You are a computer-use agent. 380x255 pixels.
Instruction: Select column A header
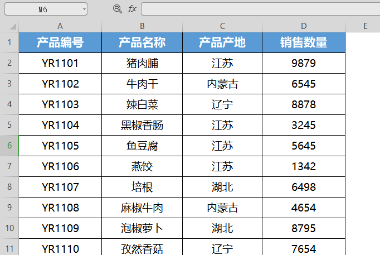pos(60,26)
